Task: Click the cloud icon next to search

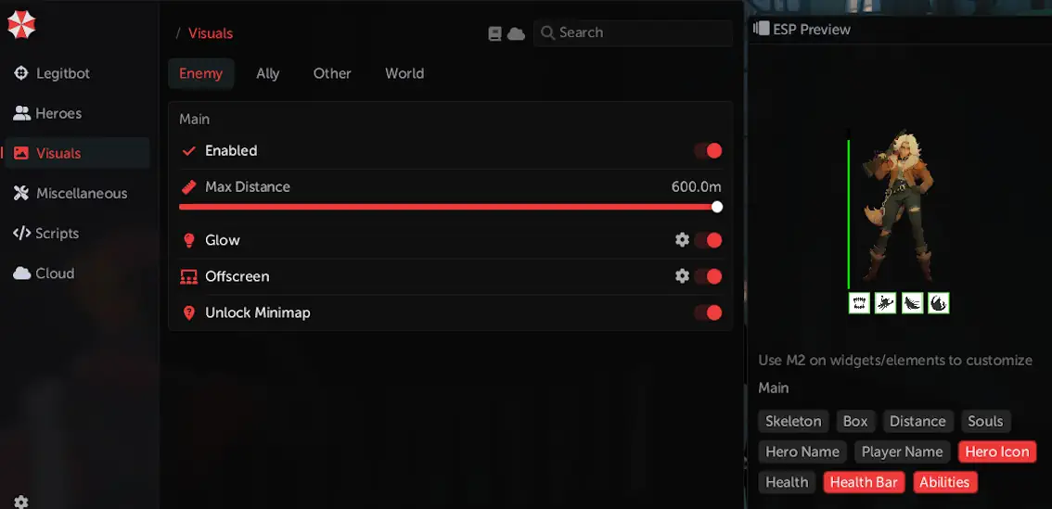Action: (x=516, y=33)
